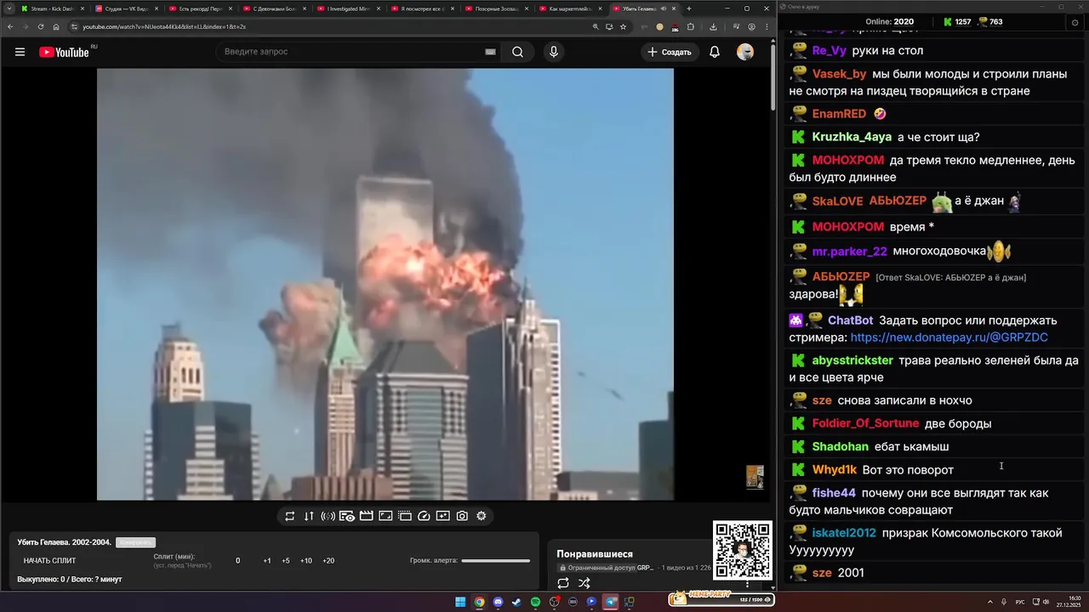Click the eye-with-card view icon in toolbar
The width and height of the screenshot is (1089, 612).
pyautogui.click(x=347, y=516)
